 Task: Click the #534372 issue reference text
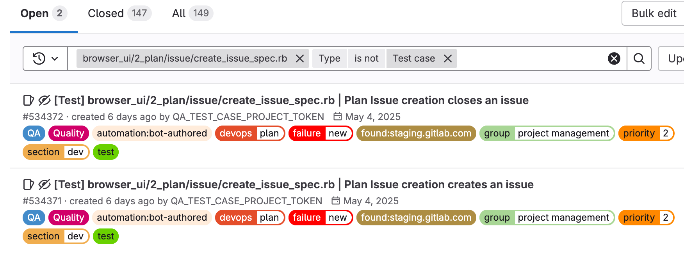click(x=43, y=117)
